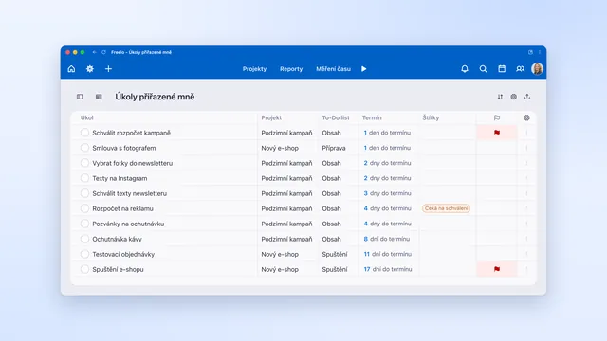Complete task Rozpočet na reklamu

84,208
